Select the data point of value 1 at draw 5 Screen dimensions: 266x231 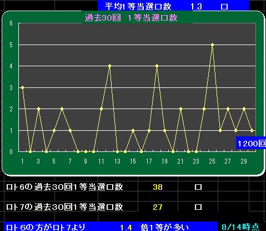pyautogui.click(x=54, y=130)
